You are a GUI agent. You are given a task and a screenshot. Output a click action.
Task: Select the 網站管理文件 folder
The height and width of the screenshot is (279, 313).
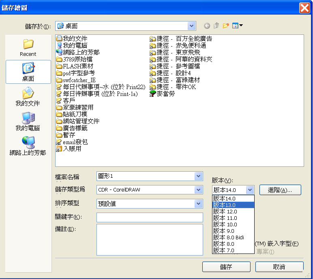tap(78, 121)
